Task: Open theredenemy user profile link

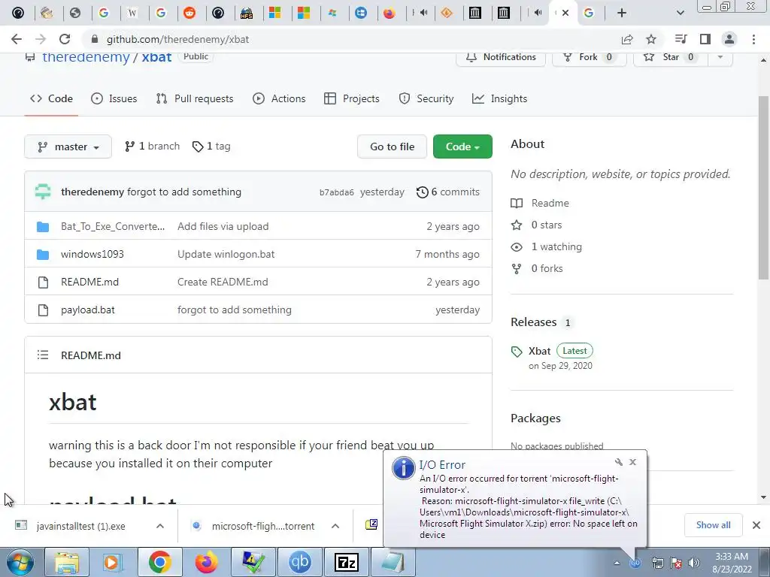Action: tap(92, 192)
